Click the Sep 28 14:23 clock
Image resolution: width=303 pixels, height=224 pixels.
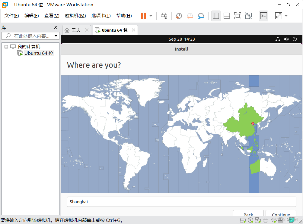click(182, 39)
